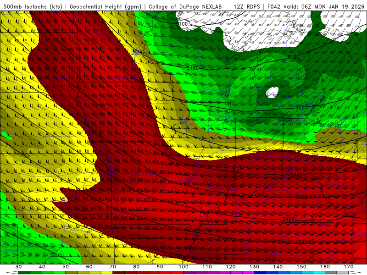Click the 130 knot color scale label
This screenshot has height=275, width=367.
255,267
